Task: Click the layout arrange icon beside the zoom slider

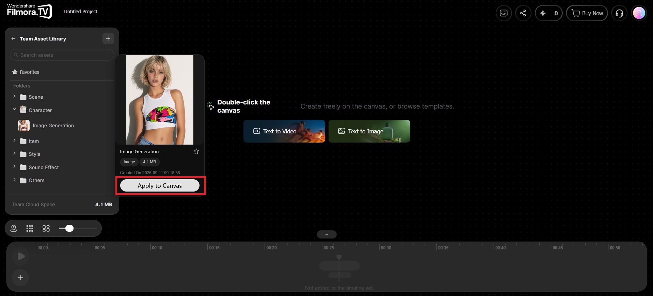Action: [x=46, y=228]
